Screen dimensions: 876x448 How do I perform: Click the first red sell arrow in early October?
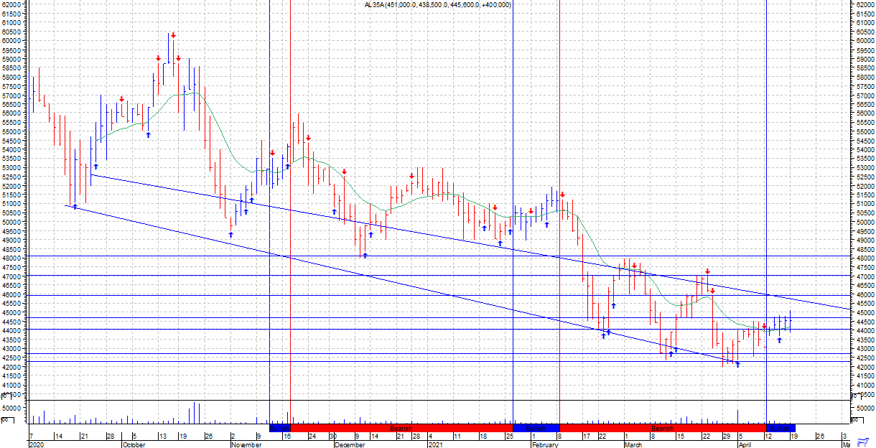point(122,99)
